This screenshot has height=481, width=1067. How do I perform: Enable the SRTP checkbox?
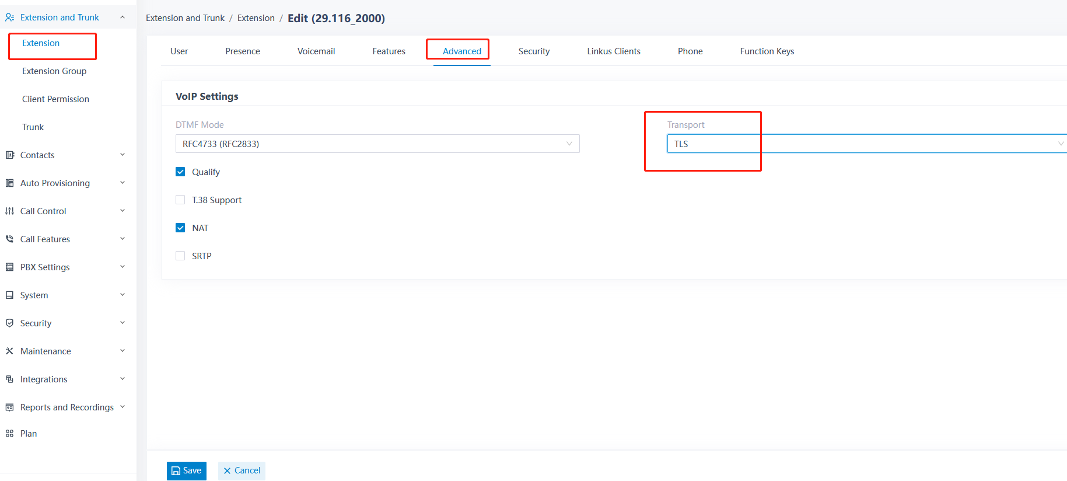click(x=180, y=256)
